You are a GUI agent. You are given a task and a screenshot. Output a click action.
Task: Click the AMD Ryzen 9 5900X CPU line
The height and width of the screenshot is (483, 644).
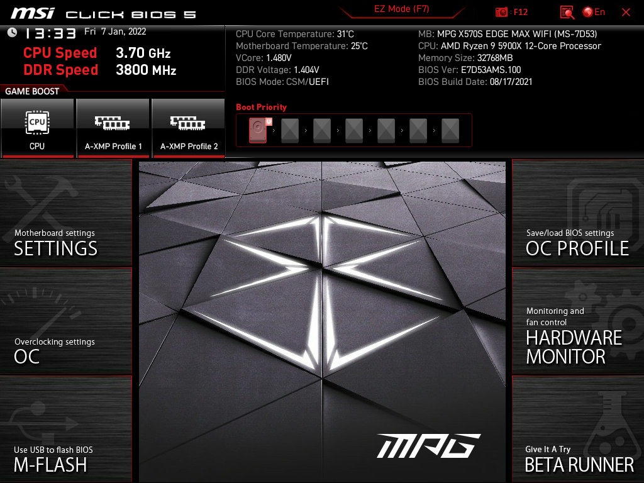(509, 46)
